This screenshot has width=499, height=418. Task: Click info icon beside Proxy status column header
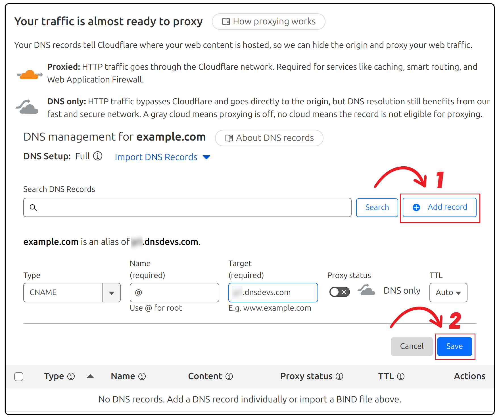(339, 376)
